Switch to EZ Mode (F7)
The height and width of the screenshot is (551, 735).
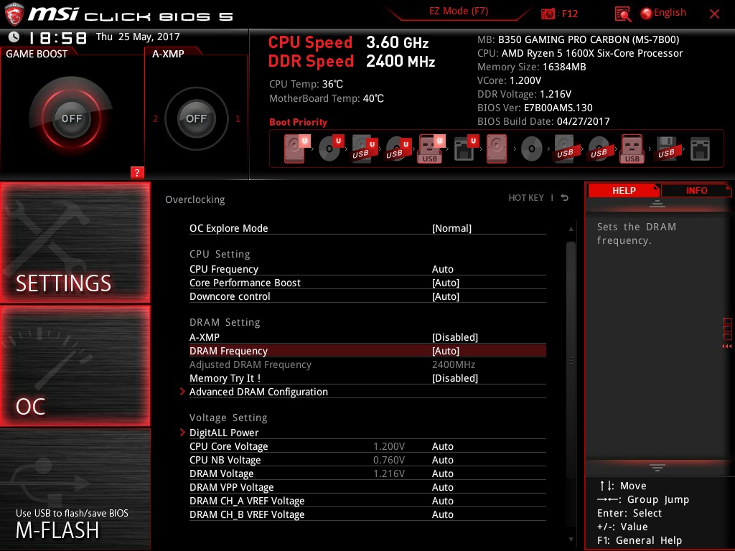[459, 11]
